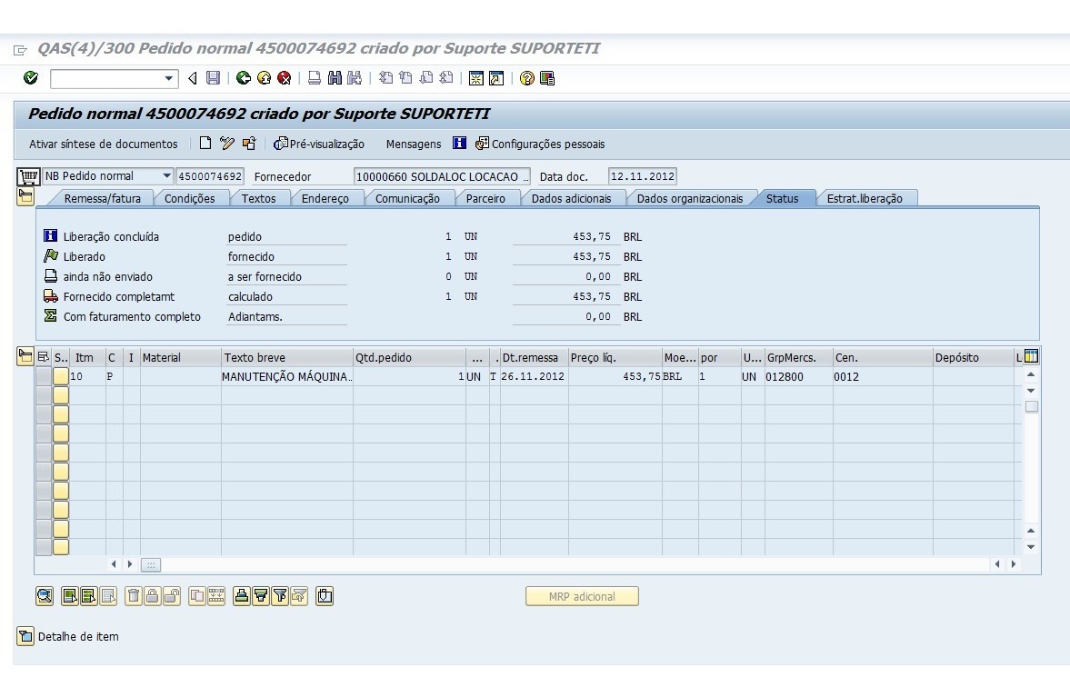
Task: Click the shopping cart icon
Action: [x=28, y=176]
